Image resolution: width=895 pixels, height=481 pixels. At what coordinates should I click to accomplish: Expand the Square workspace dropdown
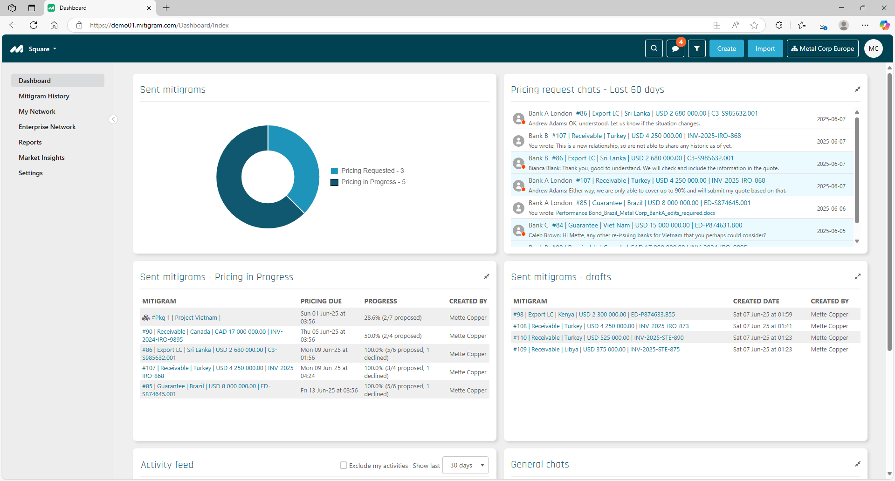(x=42, y=49)
